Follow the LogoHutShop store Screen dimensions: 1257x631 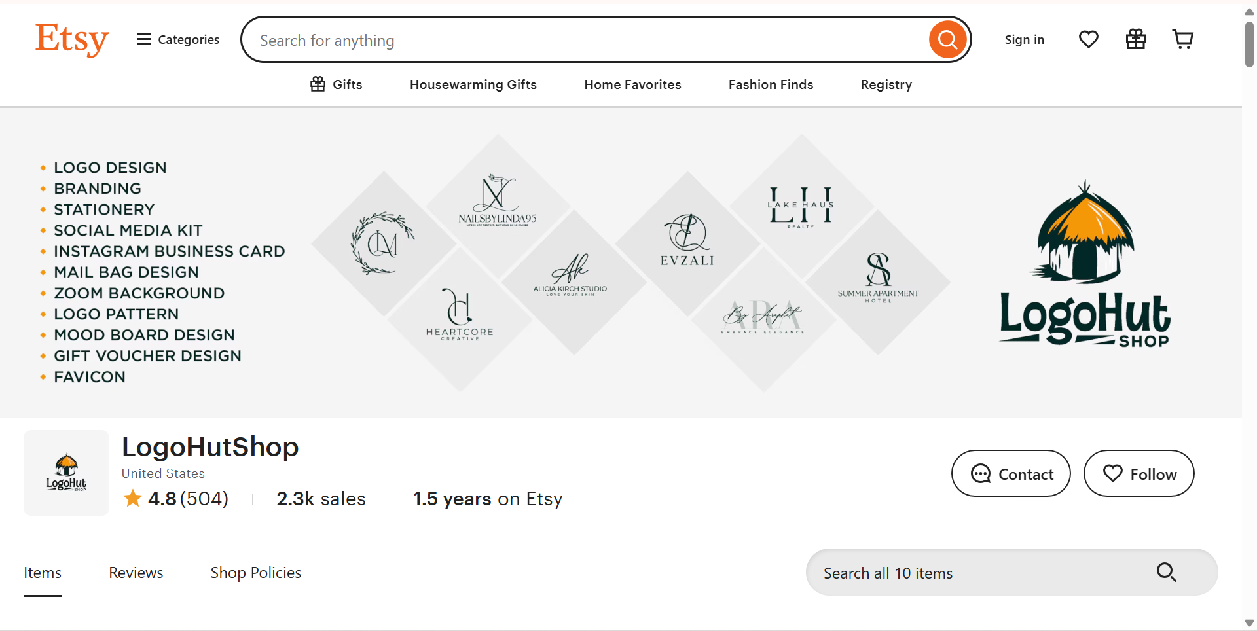point(1139,473)
